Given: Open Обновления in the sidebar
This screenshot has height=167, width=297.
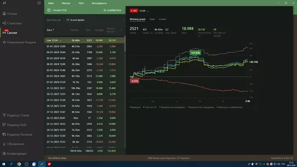Looking at the screenshot, I should tap(13, 144).
